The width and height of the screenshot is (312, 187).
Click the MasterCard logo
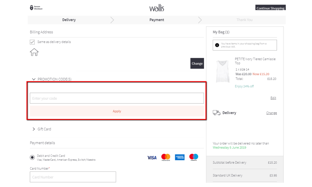click(166, 157)
